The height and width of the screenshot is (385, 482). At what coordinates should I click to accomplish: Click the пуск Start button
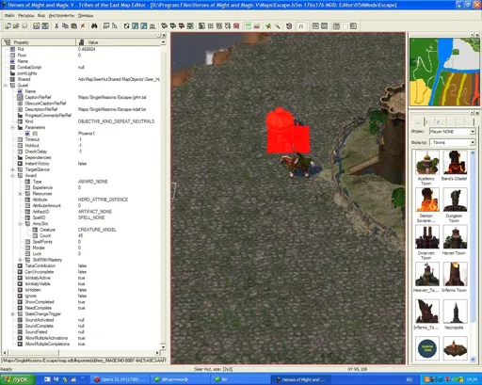(18, 379)
